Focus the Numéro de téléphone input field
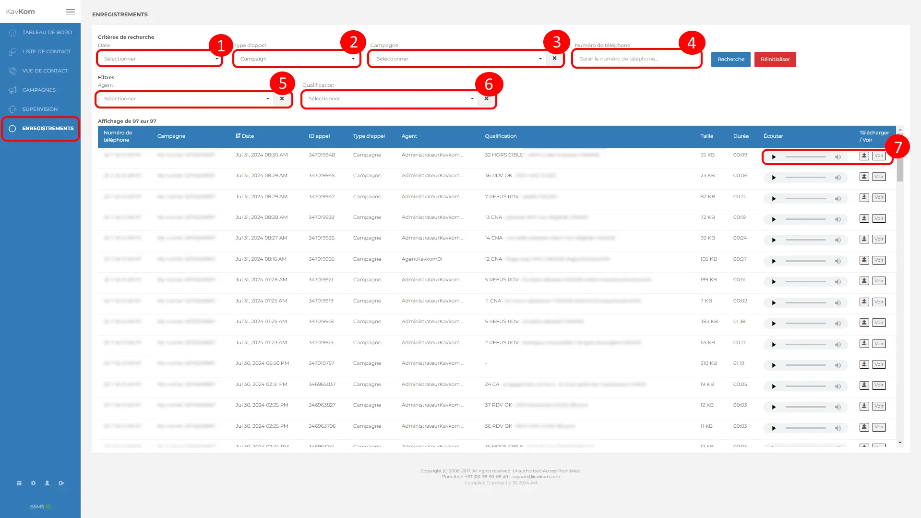The image size is (921, 518). click(636, 59)
